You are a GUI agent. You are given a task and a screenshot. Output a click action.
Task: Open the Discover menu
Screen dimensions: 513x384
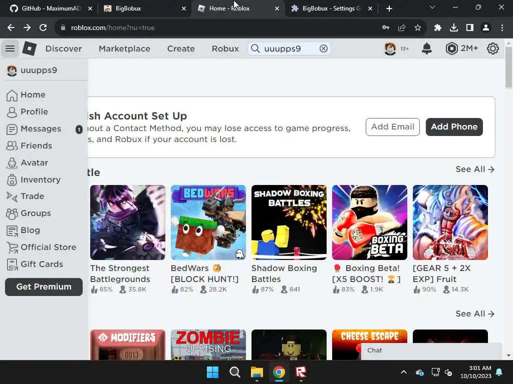click(64, 48)
